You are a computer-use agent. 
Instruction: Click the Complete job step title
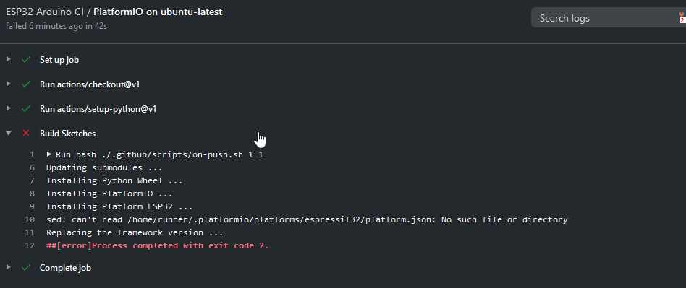tap(65, 268)
